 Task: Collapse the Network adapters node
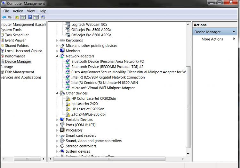point(57,56)
